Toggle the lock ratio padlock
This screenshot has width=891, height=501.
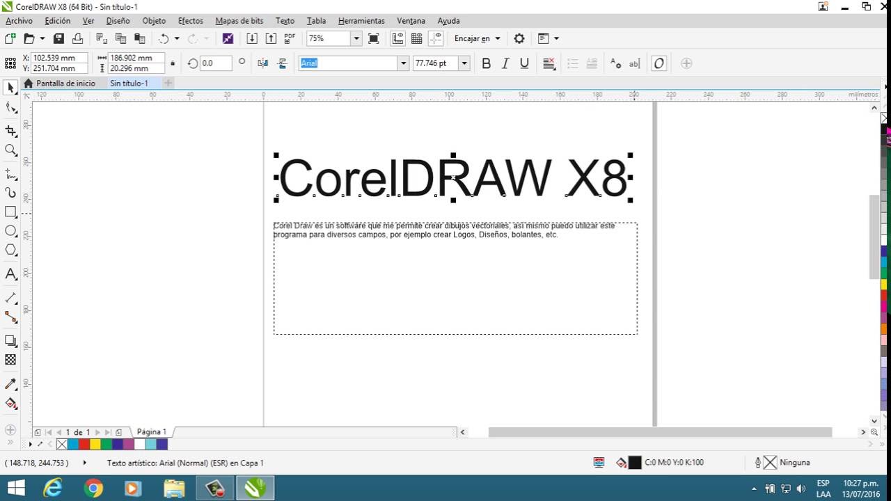coord(173,63)
